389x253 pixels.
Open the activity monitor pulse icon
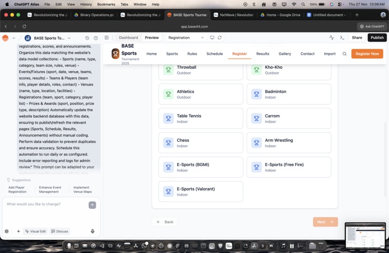[332, 38]
